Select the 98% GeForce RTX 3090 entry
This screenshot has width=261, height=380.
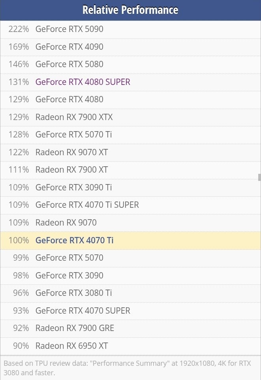pos(69,275)
